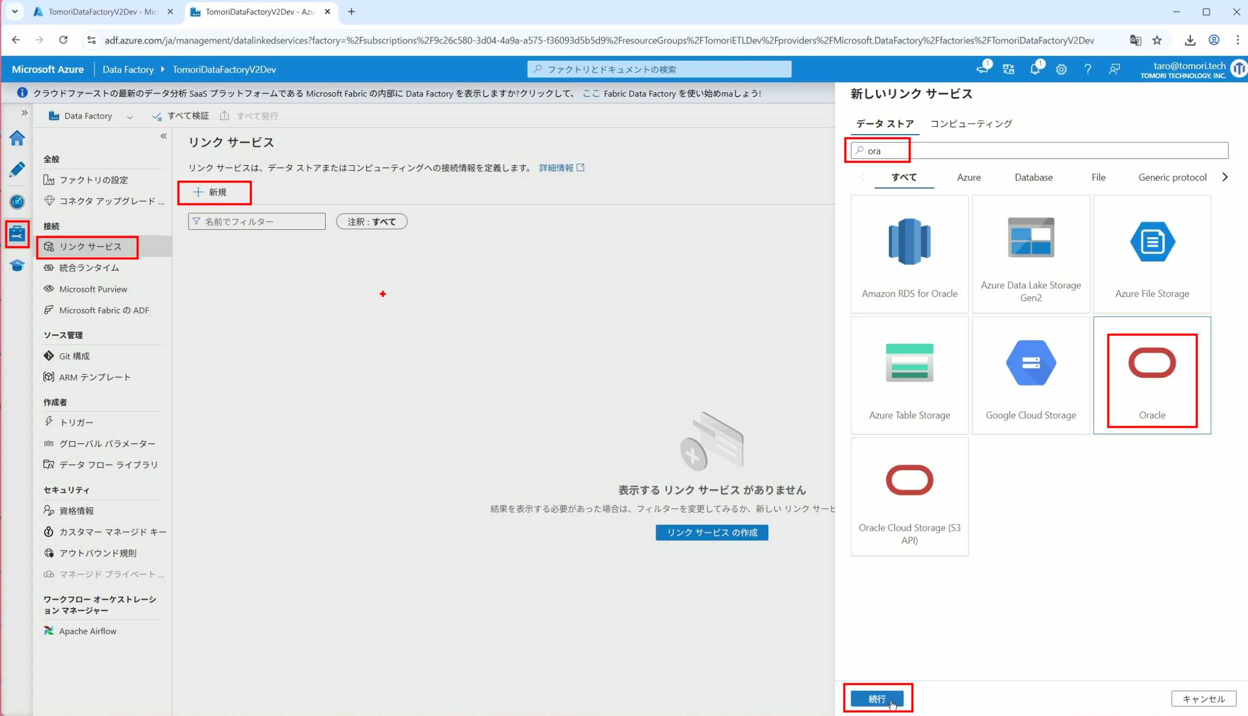Select the Google Cloud Storage connector
The image size is (1248, 716).
pyautogui.click(x=1031, y=375)
